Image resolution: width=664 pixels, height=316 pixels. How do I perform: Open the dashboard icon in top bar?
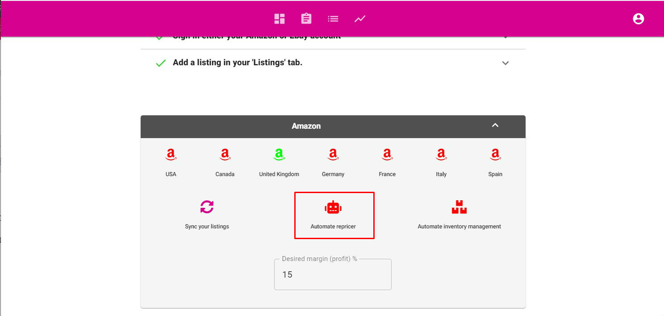pos(280,19)
